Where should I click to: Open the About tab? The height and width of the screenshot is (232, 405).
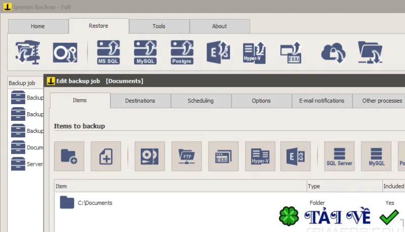coord(220,26)
